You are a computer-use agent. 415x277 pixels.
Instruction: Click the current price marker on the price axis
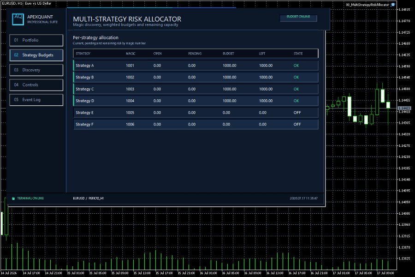coord(404,108)
